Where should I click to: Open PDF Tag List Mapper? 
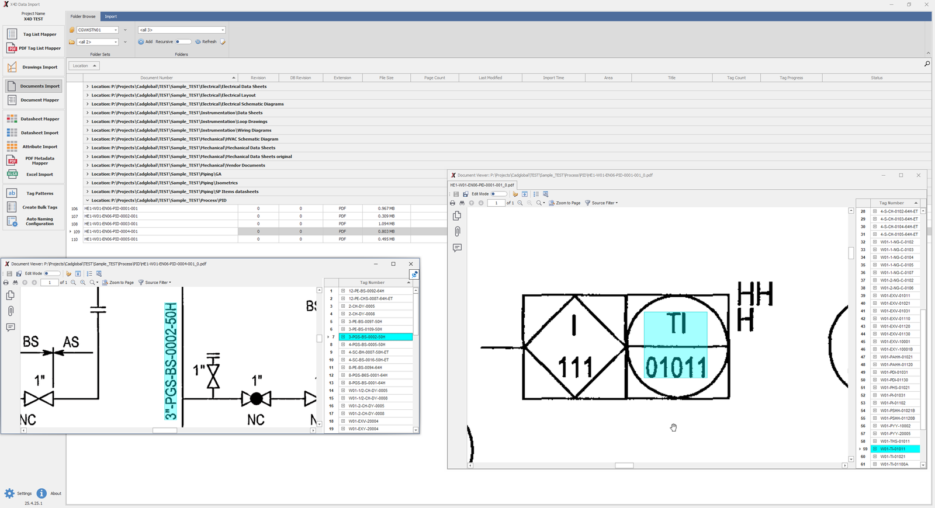(33, 48)
